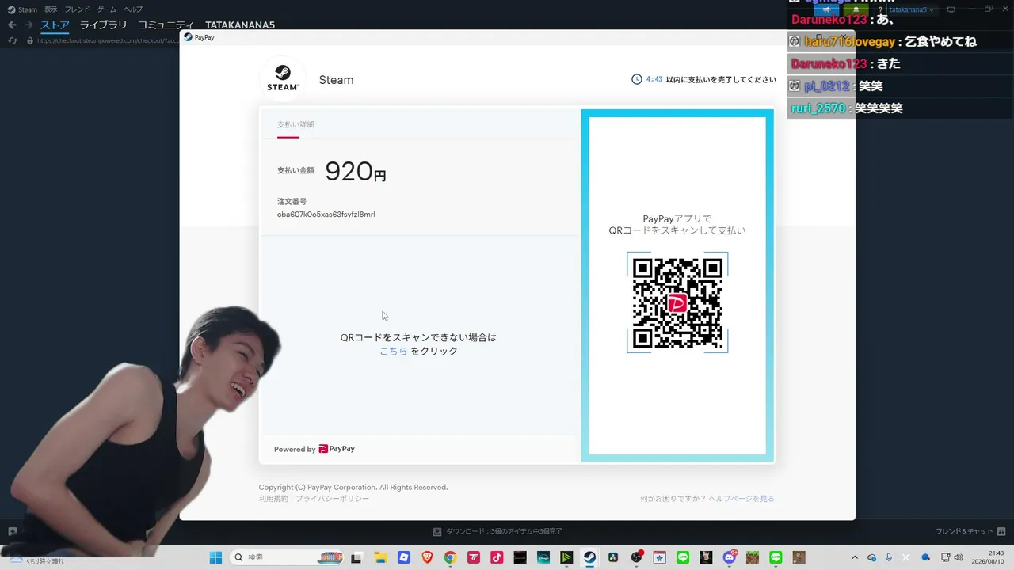Open the フレンド menu
The width and height of the screenshot is (1014, 570).
click(x=77, y=9)
